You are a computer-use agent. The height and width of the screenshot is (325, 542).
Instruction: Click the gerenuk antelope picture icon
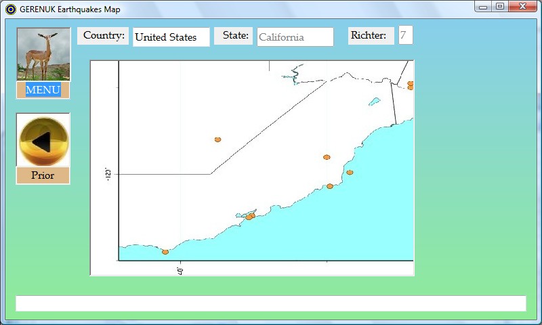click(x=43, y=54)
